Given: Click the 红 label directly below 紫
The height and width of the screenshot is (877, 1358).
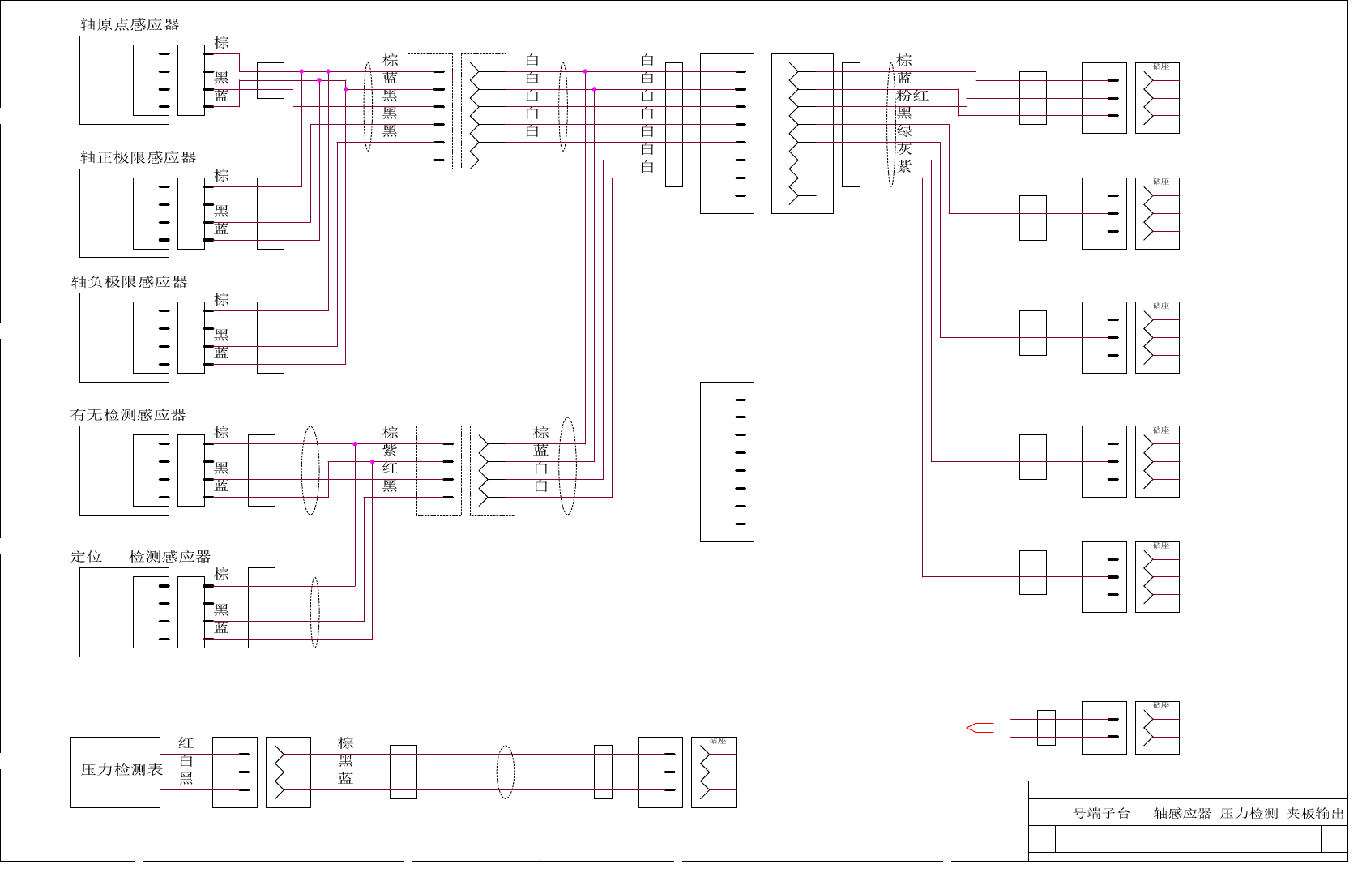Looking at the screenshot, I should pos(391,468).
